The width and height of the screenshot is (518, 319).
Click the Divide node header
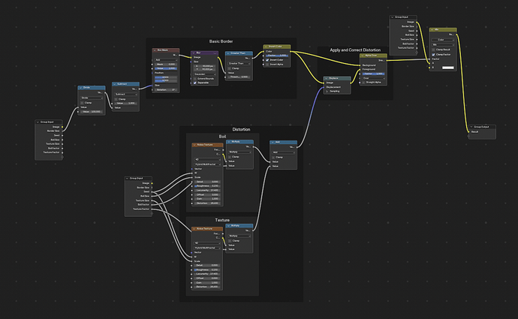[x=92, y=88]
